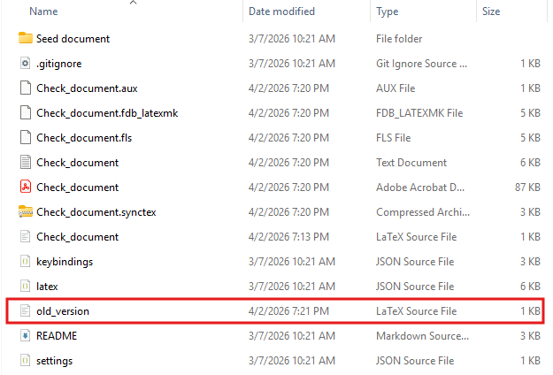Click the keybindings JSON file icon

[x=26, y=261]
